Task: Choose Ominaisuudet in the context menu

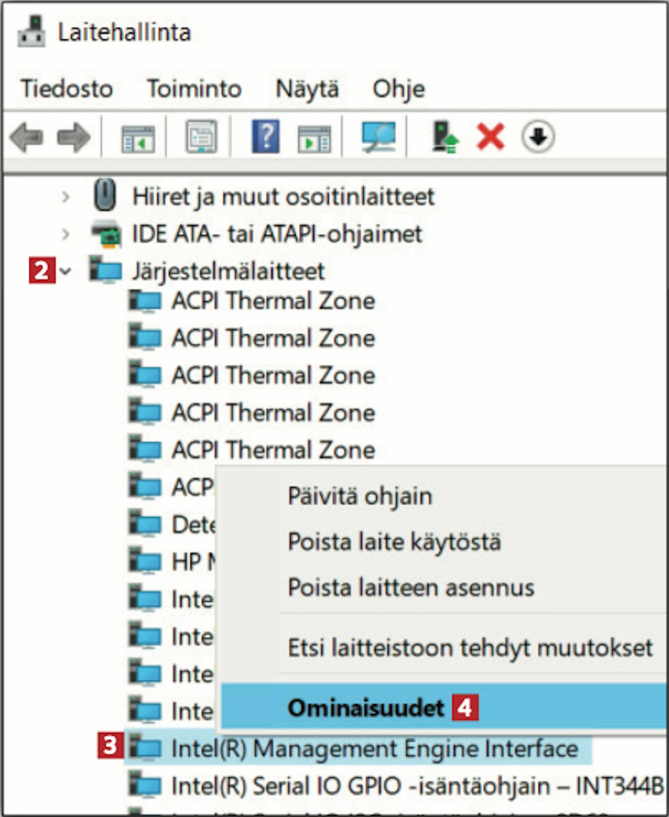Action: (366, 708)
